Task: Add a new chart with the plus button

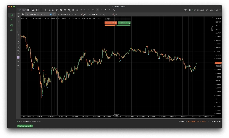Action: [x=23, y=15]
